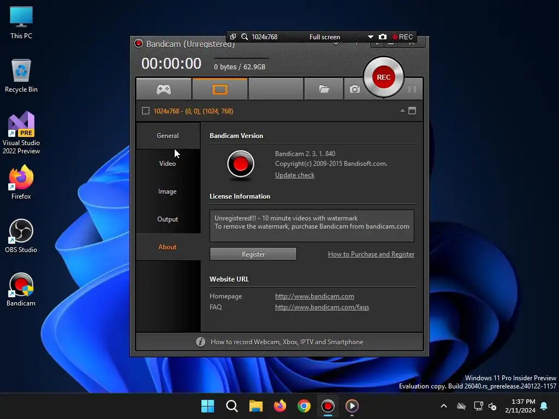Select the game recording mode gamepad icon
Screen dimensions: 559x419
(x=164, y=89)
